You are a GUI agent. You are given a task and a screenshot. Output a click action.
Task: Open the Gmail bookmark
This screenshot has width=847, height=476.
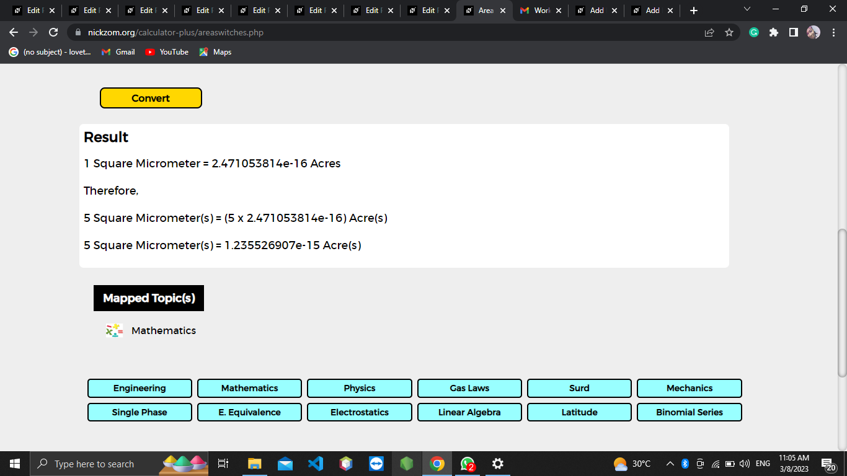pyautogui.click(x=118, y=52)
